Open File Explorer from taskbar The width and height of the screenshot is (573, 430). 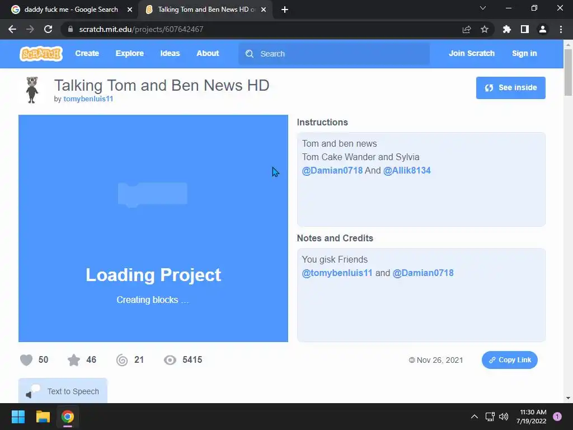tap(43, 417)
